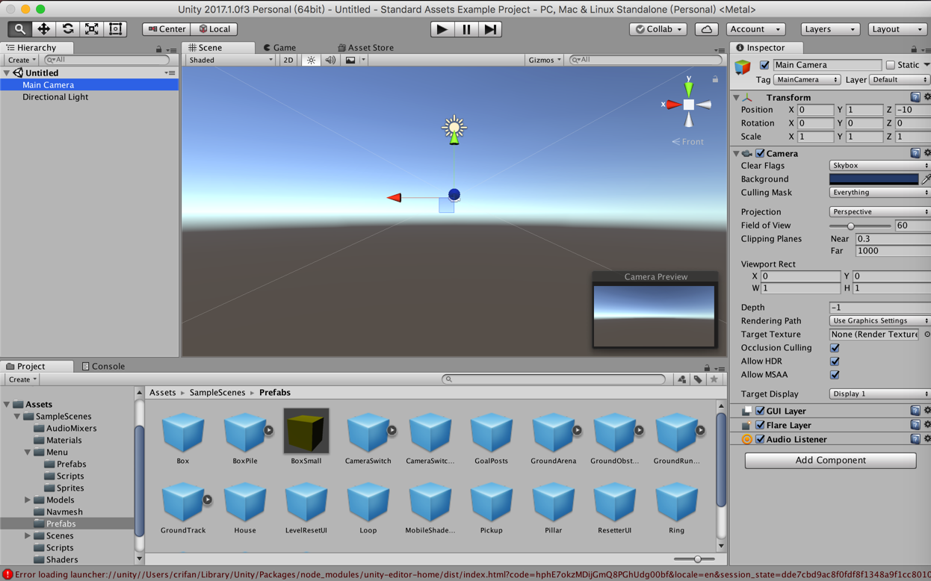Toggle Main Camera active checkbox

[x=764, y=65]
